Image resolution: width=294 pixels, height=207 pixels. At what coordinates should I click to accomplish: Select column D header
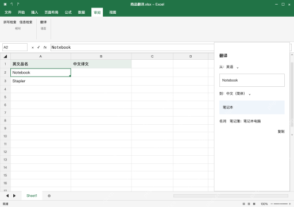(x=191, y=56)
